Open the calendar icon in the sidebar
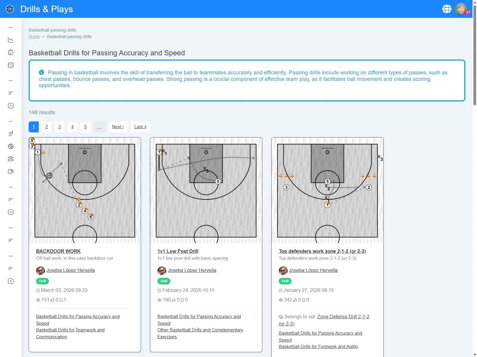This screenshot has width=477, height=357. pos(11,65)
